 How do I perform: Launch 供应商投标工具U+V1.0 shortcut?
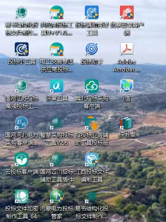pos(57,12)
